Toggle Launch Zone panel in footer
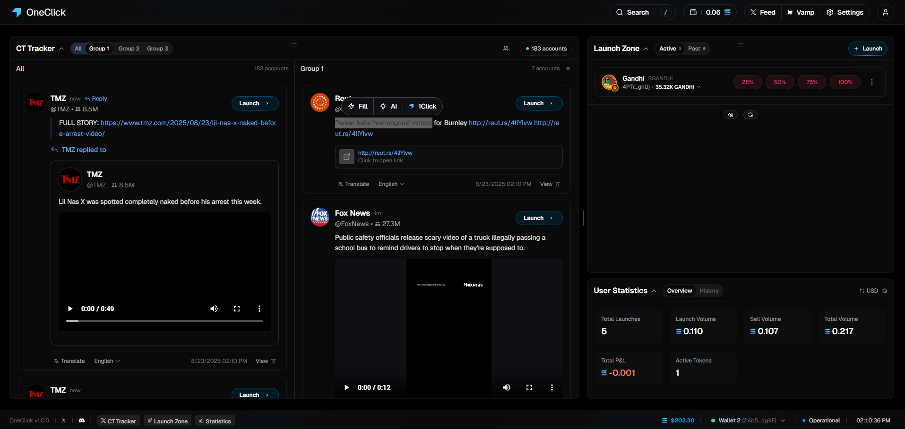This screenshot has width=905, height=429. pyautogui.click(x=168, y=421)
